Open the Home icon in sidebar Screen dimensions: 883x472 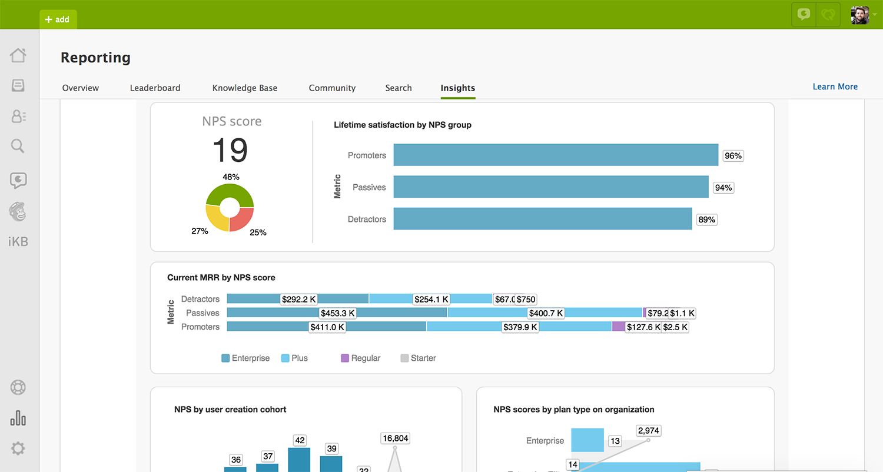[x=18, y=55]
